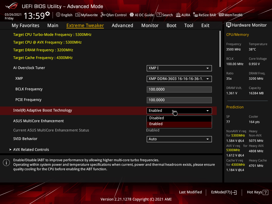
Task: Click the ReSize BAR label
Action: coord(207,15)
